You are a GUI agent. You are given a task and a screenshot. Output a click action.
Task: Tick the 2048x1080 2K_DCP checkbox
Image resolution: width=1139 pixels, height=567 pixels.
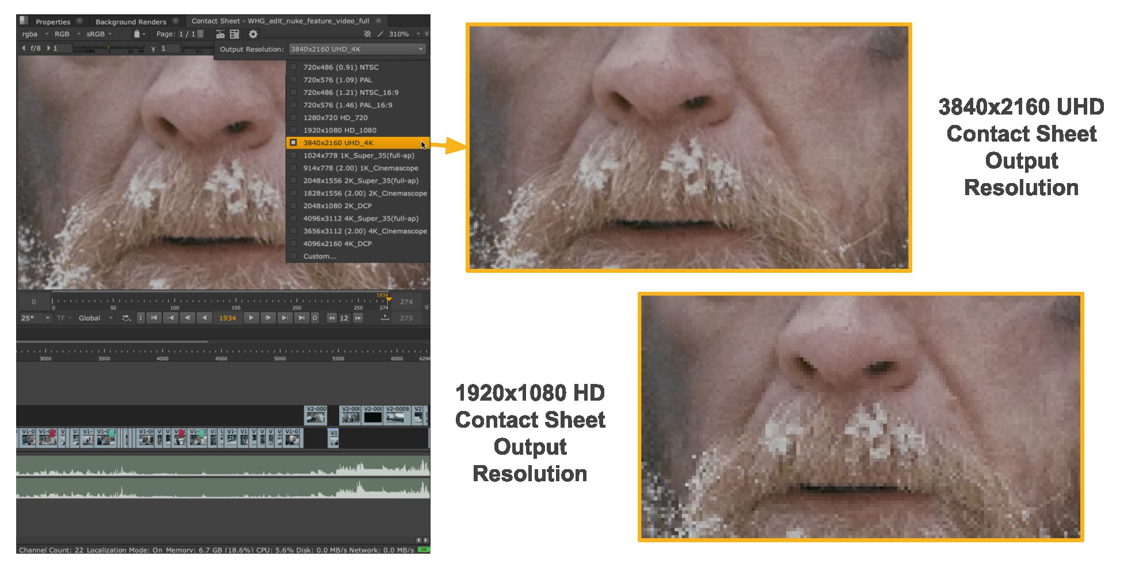(294, 206)
